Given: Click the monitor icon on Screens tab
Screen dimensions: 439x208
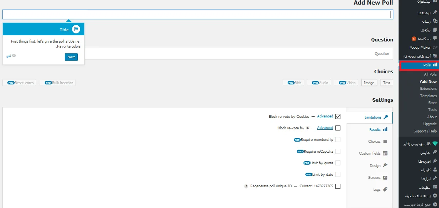Looking at the screenshot, I should click(x=385, y=177).
